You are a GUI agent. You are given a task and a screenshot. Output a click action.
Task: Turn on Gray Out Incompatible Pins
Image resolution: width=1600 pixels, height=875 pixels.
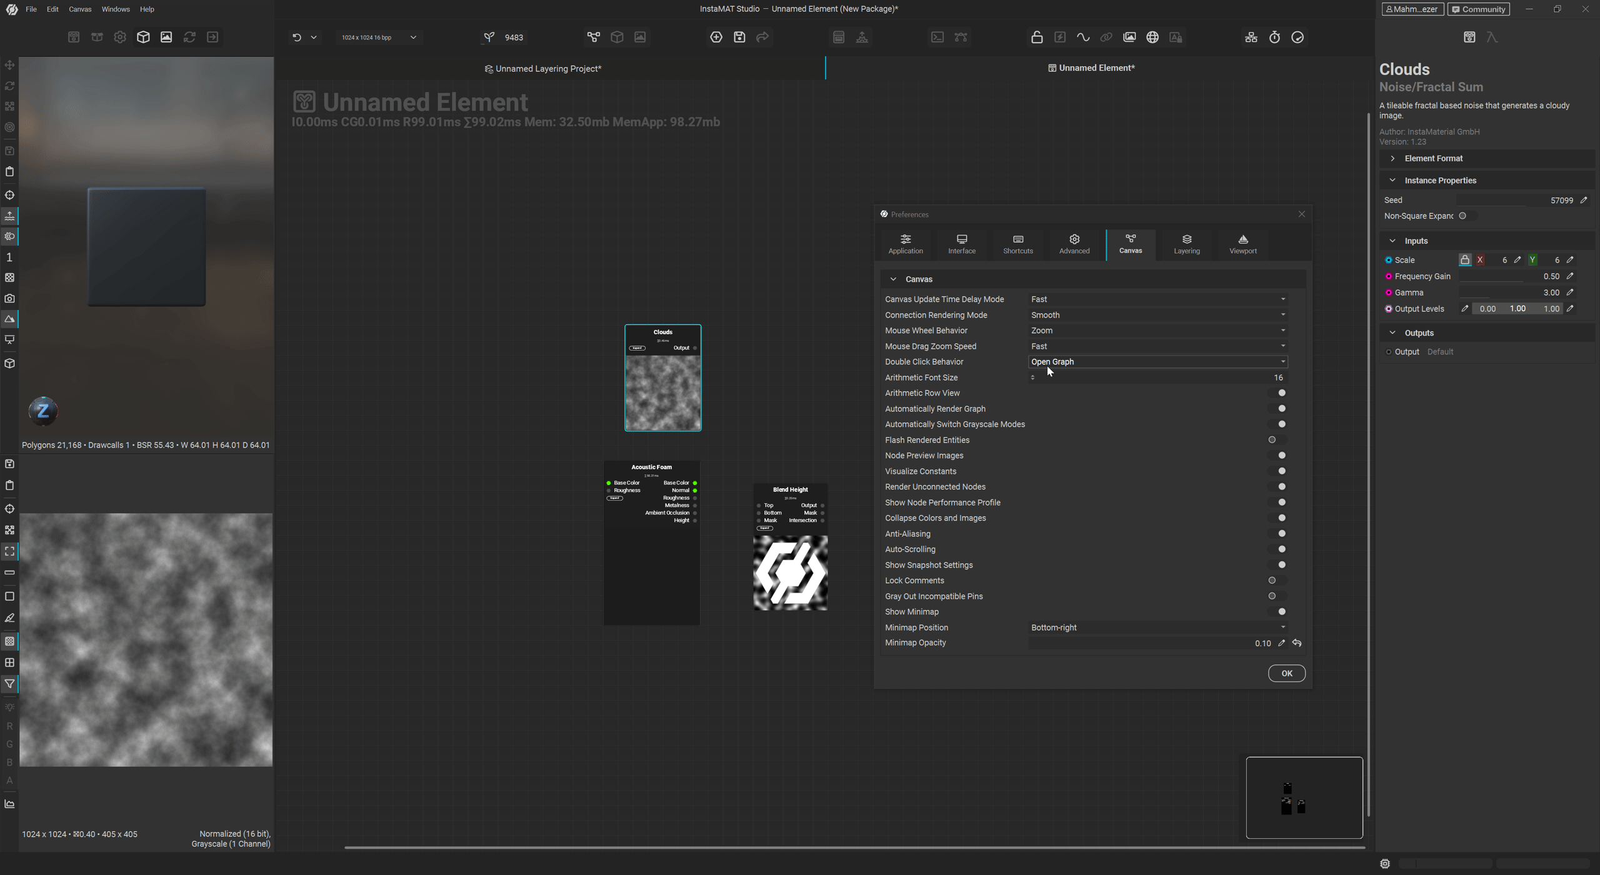tap(1276, 596)
